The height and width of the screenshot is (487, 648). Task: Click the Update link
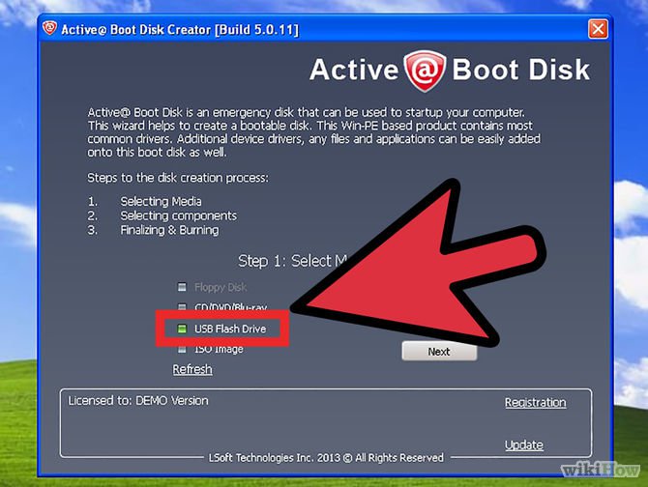[524, 444]
